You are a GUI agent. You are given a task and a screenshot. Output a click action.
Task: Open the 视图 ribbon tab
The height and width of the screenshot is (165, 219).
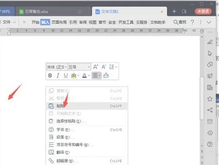92,22
